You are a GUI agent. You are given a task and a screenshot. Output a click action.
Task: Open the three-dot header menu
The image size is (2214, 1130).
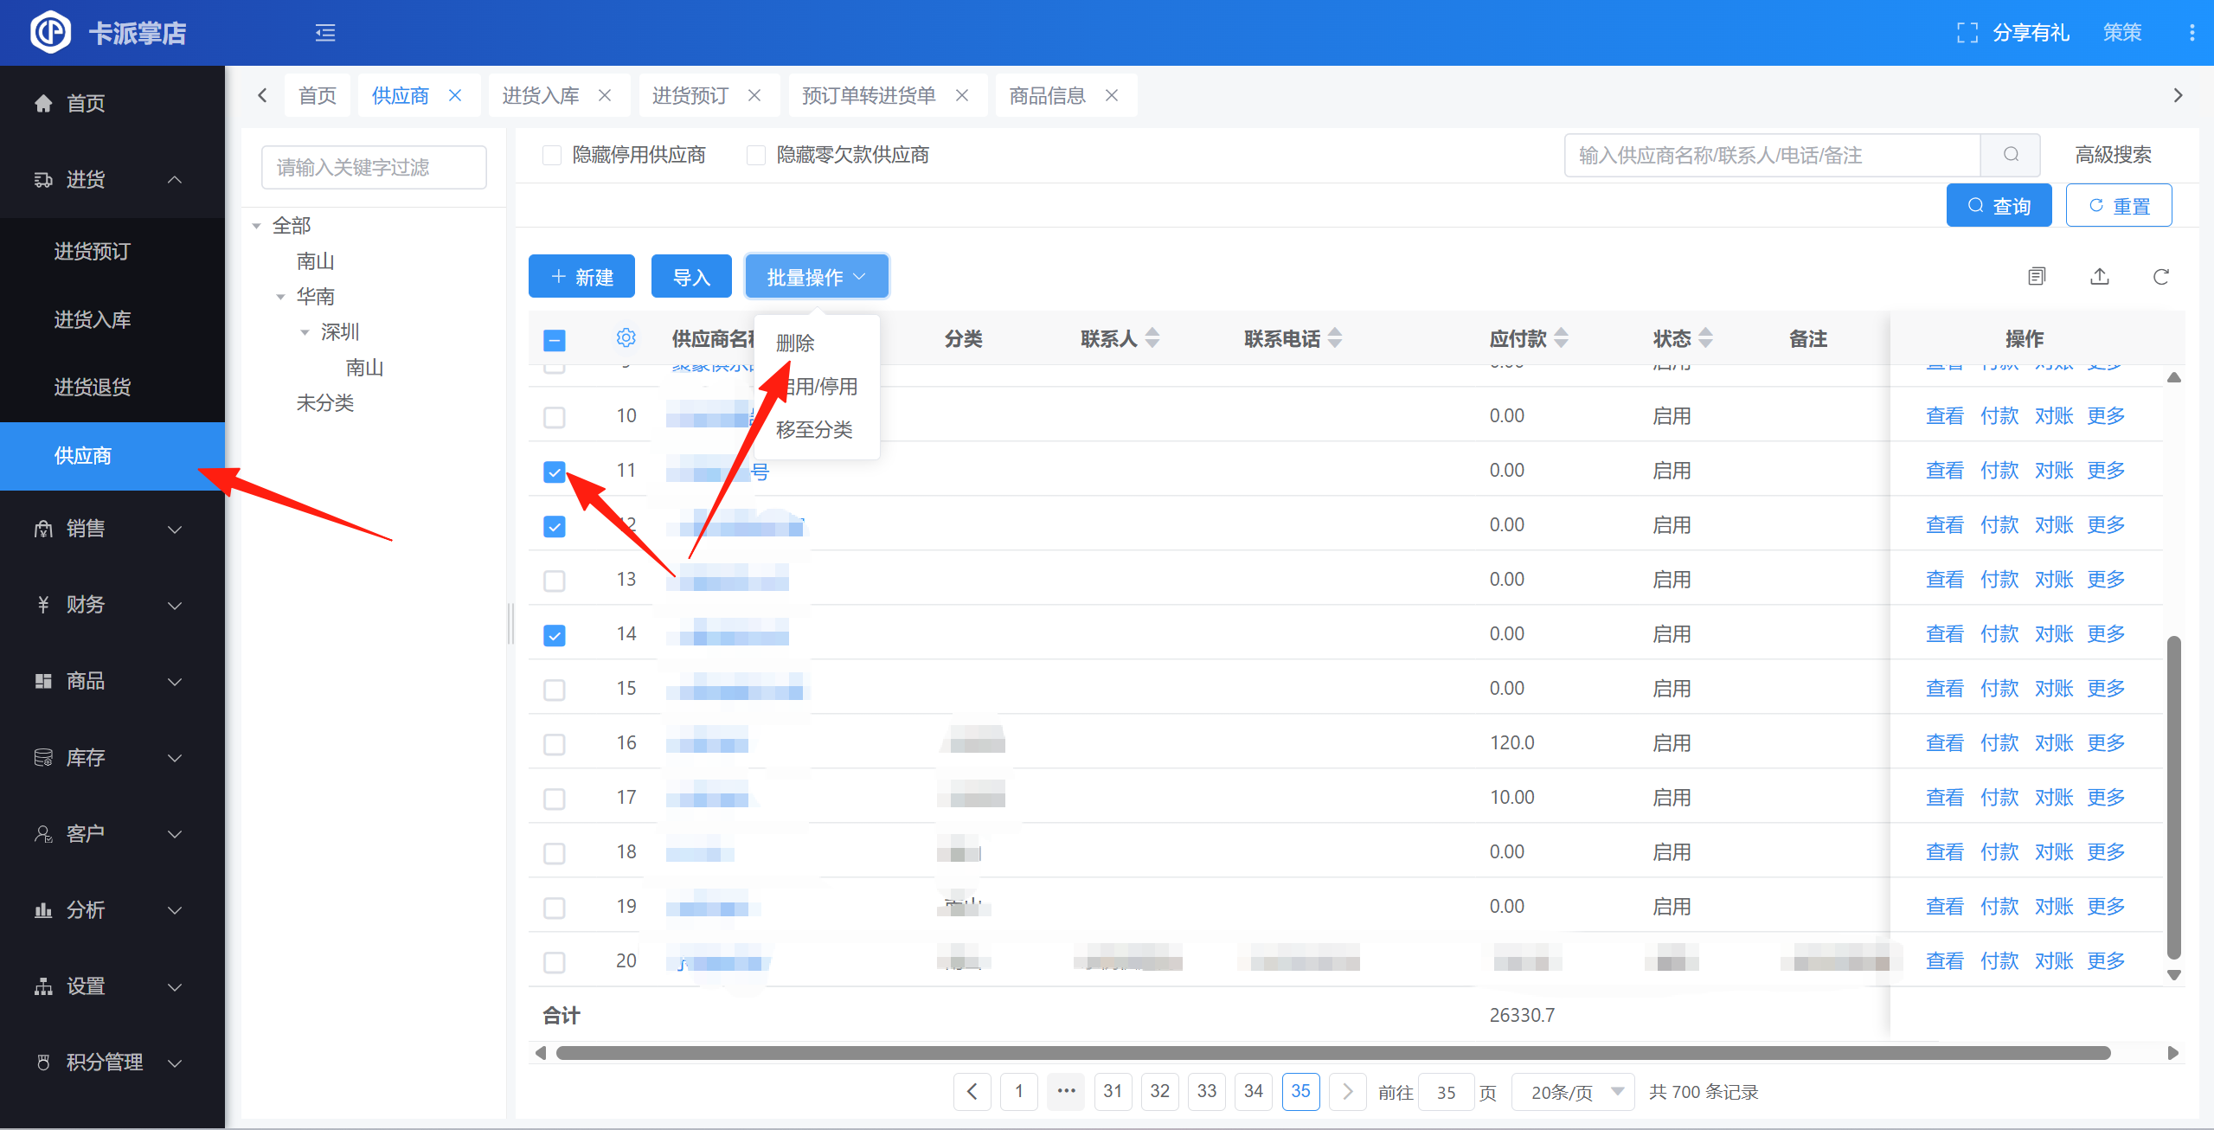2192,33
